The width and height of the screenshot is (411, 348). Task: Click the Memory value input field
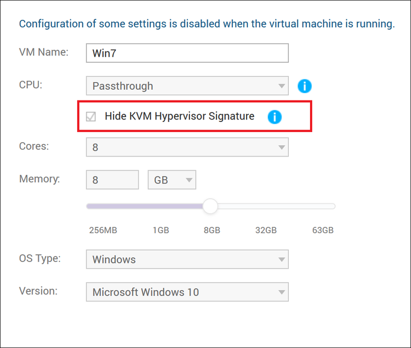pyautogui.click(x=112, y=180)
